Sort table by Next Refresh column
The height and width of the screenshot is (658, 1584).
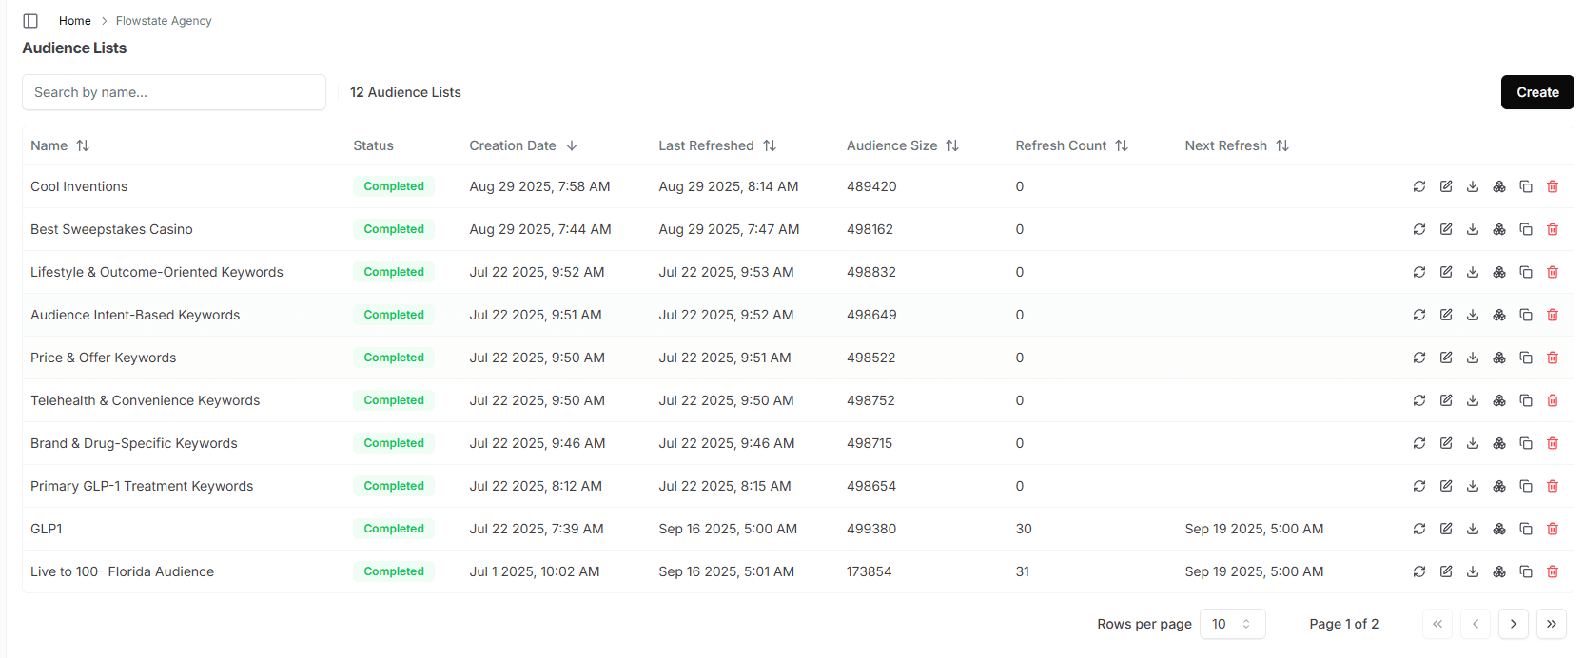pos(1237,145)
